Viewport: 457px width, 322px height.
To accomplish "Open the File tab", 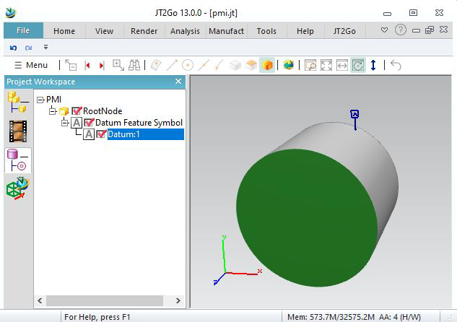I will point(23,30).
